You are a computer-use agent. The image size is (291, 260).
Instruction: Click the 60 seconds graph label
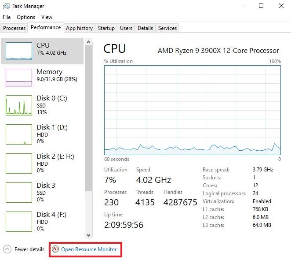116,159
